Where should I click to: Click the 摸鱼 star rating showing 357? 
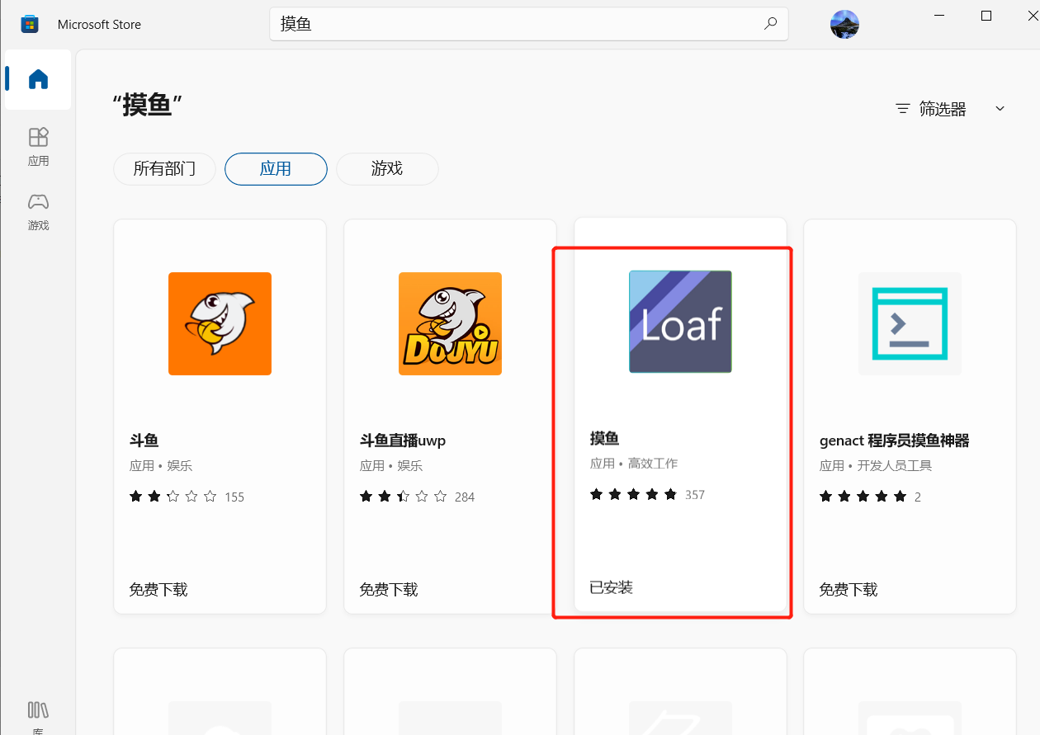pos(647,494)
